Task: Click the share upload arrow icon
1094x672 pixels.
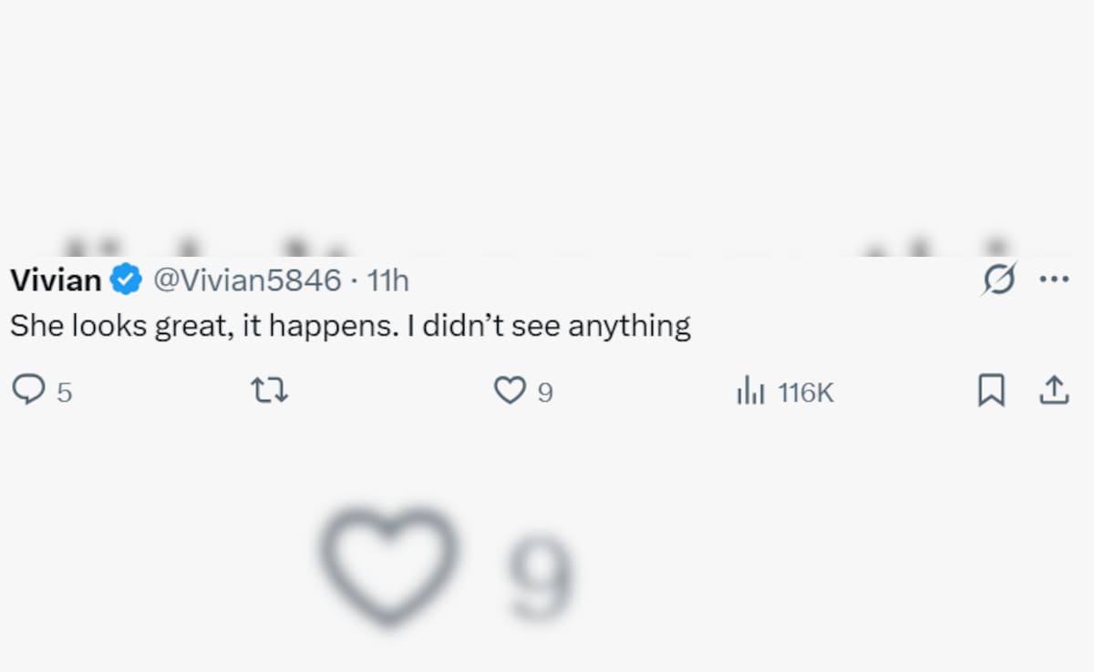Action: click(1054, 391)
